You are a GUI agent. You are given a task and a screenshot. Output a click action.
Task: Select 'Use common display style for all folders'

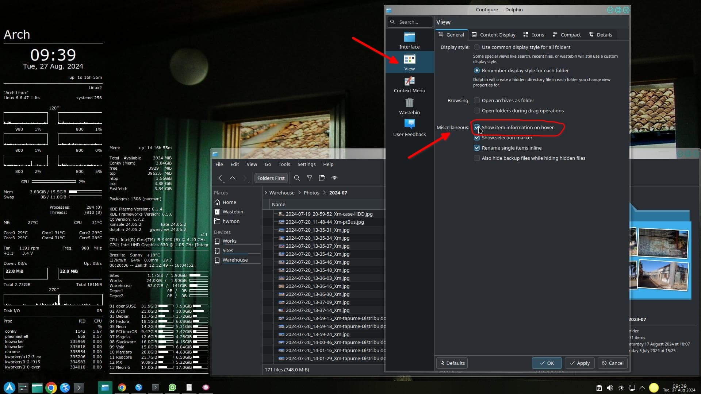point(477,47)
